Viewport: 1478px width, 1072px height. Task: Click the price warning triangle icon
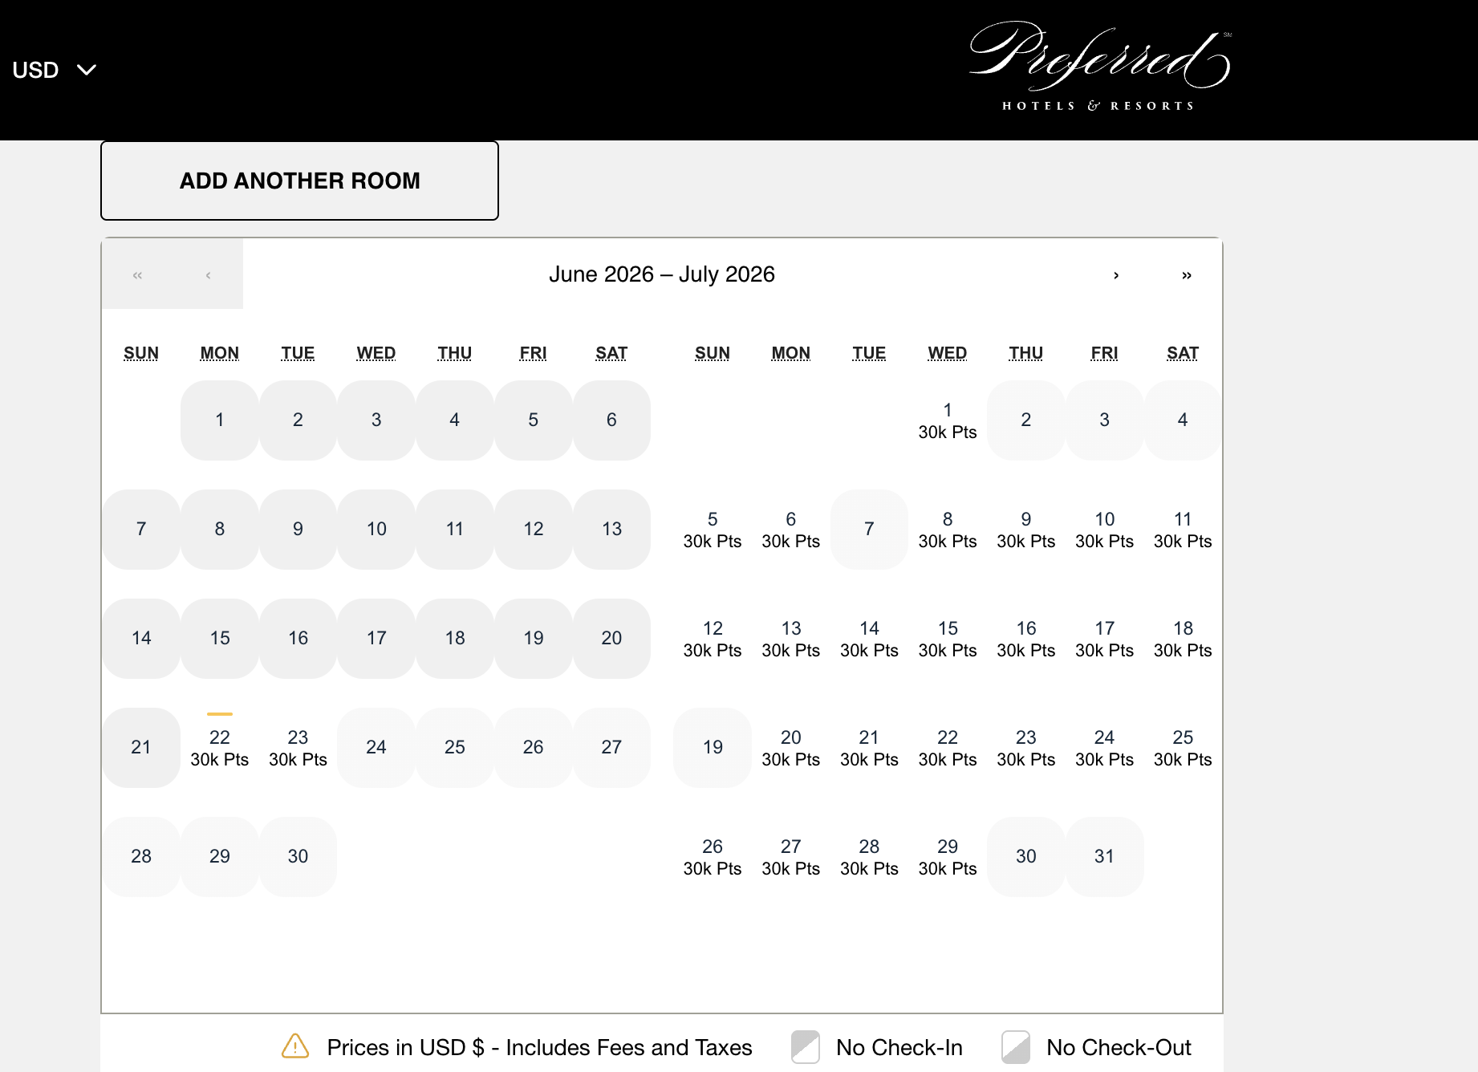295,1046
